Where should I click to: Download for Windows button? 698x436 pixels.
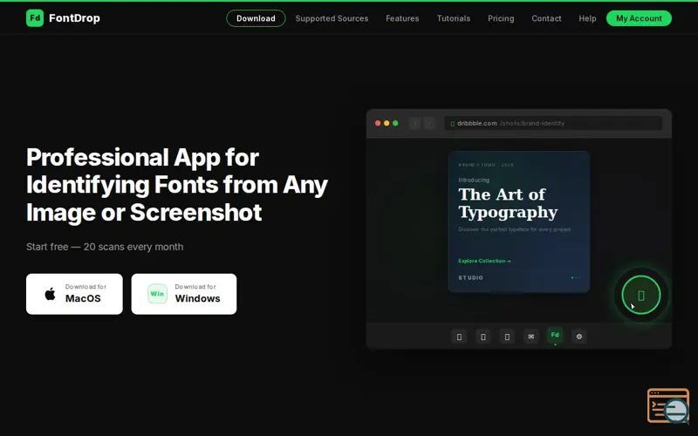(184, 294)
